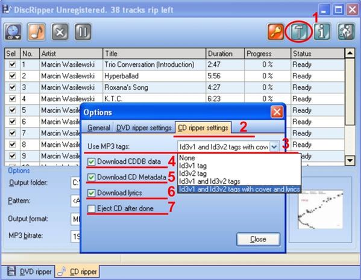Viewport: 361px width, 280px height.
Task: Choose Id3v1 and Id3v2 with cover and lyrics
Action: (x=239, y=189)
